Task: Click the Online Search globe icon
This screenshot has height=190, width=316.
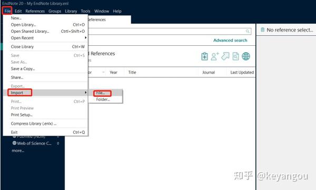Action: point(246,56)
